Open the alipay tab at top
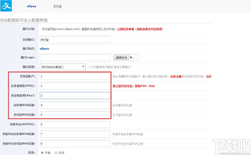Viewport: 251px width, 155px height. [x=31, y=6]
